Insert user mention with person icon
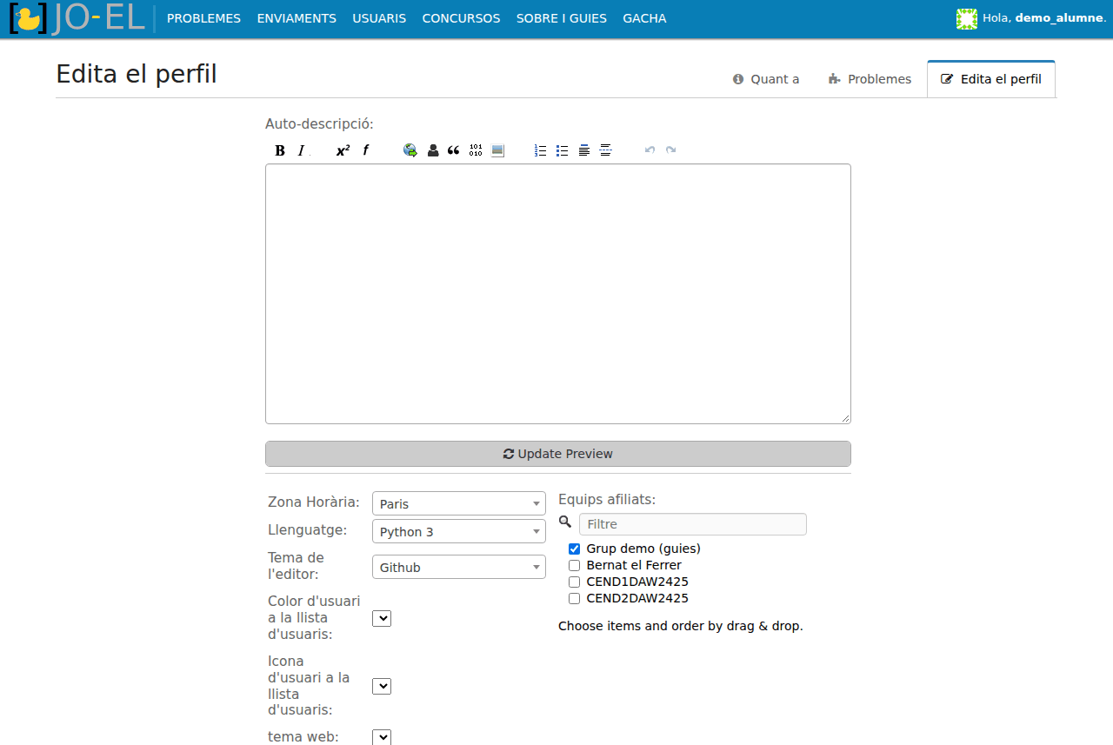 432,150
